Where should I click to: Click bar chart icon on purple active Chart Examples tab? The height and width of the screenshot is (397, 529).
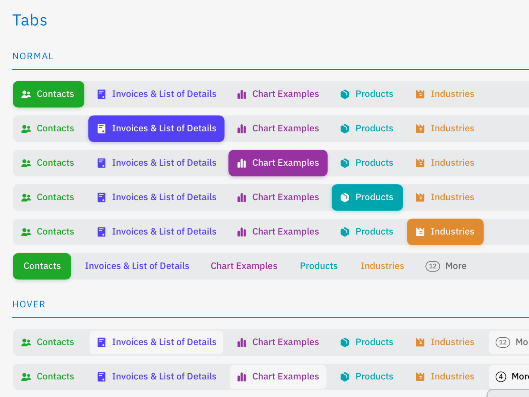click(x=242, y=163)
